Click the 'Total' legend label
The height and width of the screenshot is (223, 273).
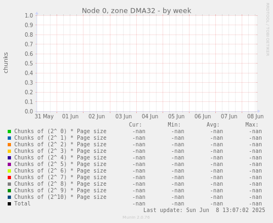click(x=23, y=203)
